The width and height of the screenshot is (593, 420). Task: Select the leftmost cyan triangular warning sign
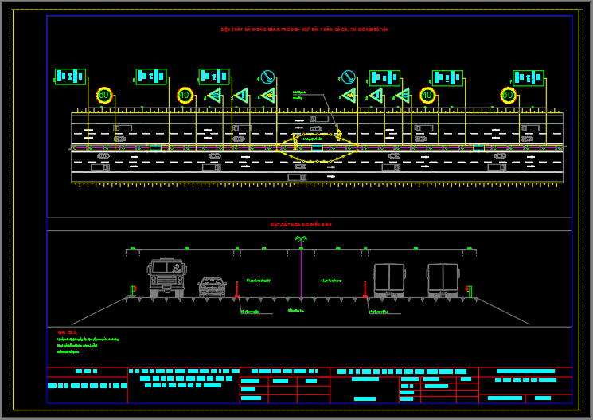tap(213, 96)
